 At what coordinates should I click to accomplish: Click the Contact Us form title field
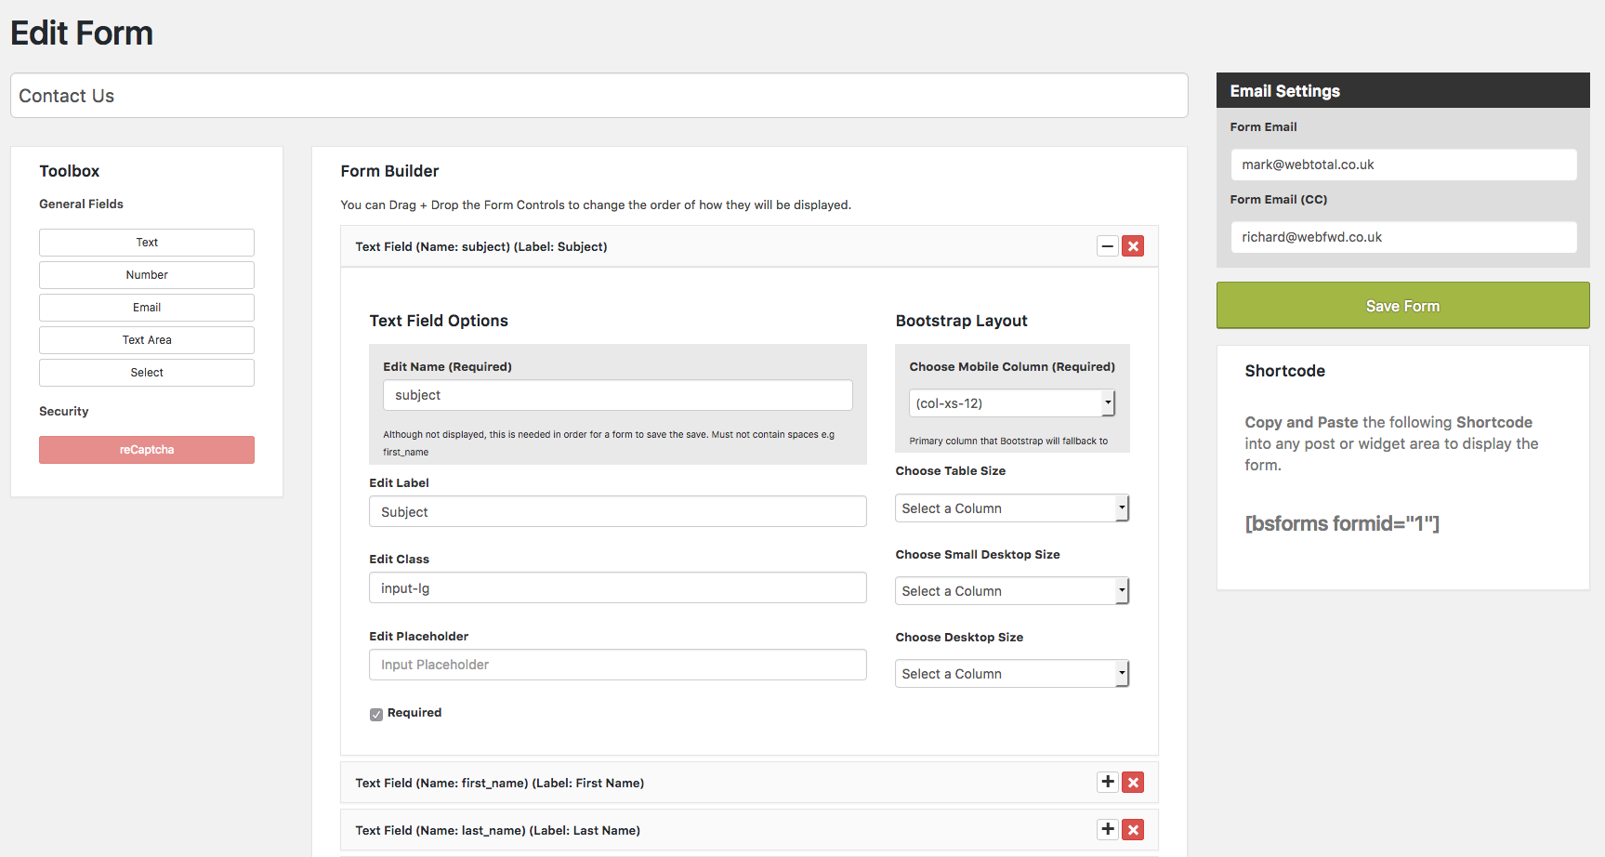point(599,96)
